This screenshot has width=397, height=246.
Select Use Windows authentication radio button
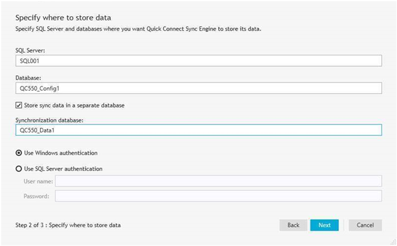tap(19, 153)
